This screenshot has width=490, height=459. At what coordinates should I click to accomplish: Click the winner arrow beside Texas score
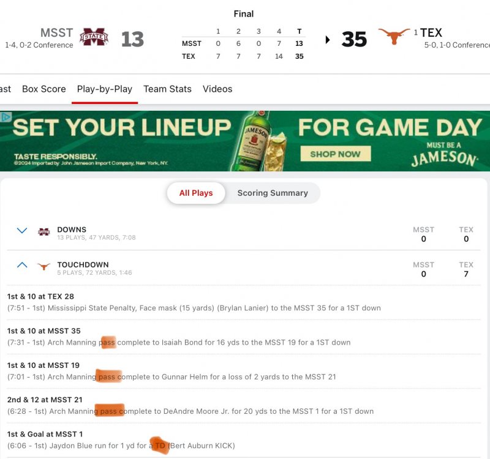click(328, 40)
